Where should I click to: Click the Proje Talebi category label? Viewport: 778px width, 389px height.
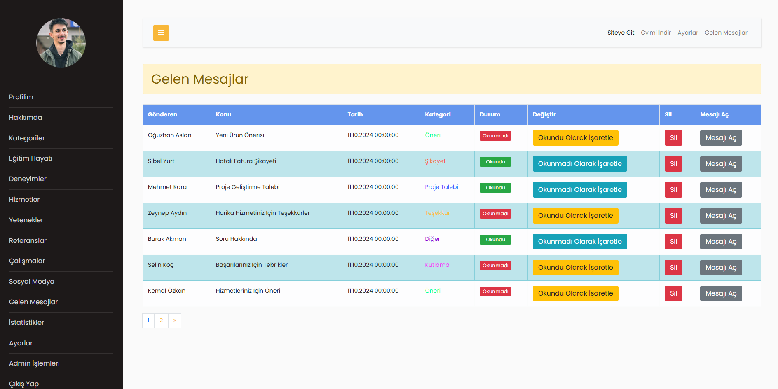pyautogui.click(x=441, y=187)
